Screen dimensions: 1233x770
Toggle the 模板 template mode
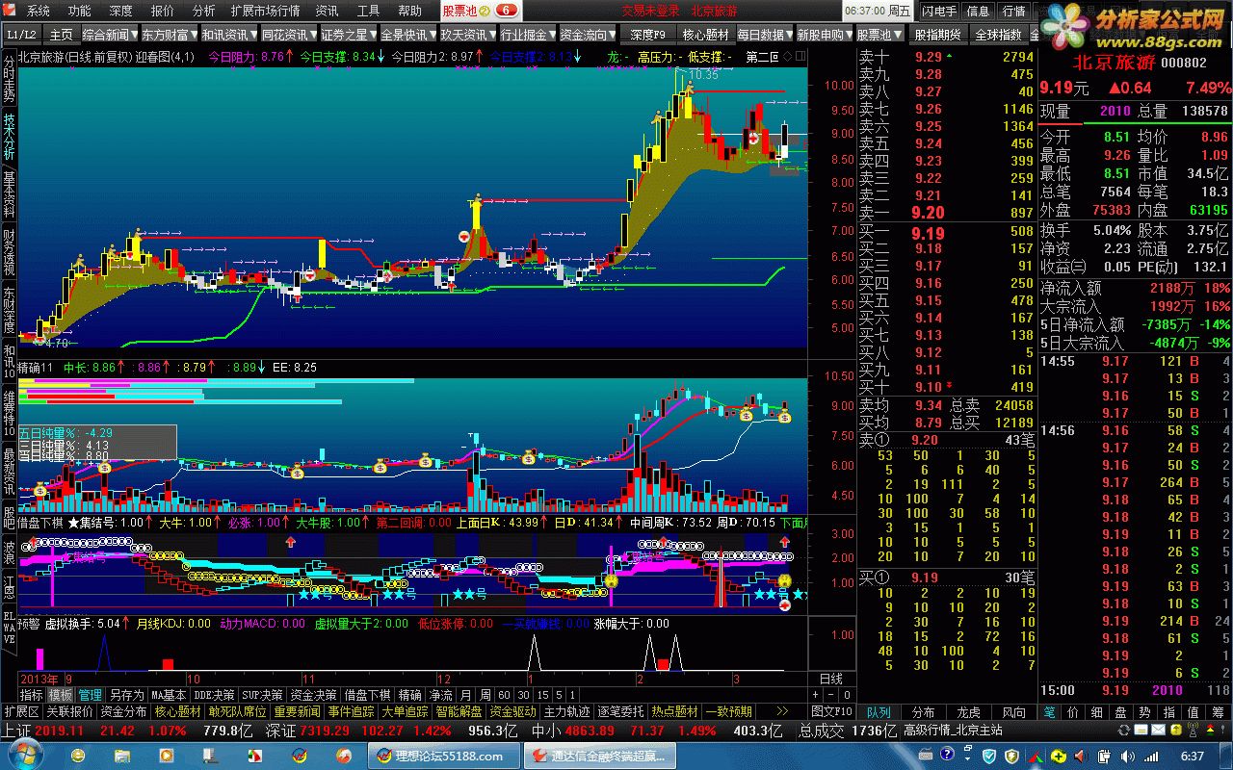click(60, 695)
